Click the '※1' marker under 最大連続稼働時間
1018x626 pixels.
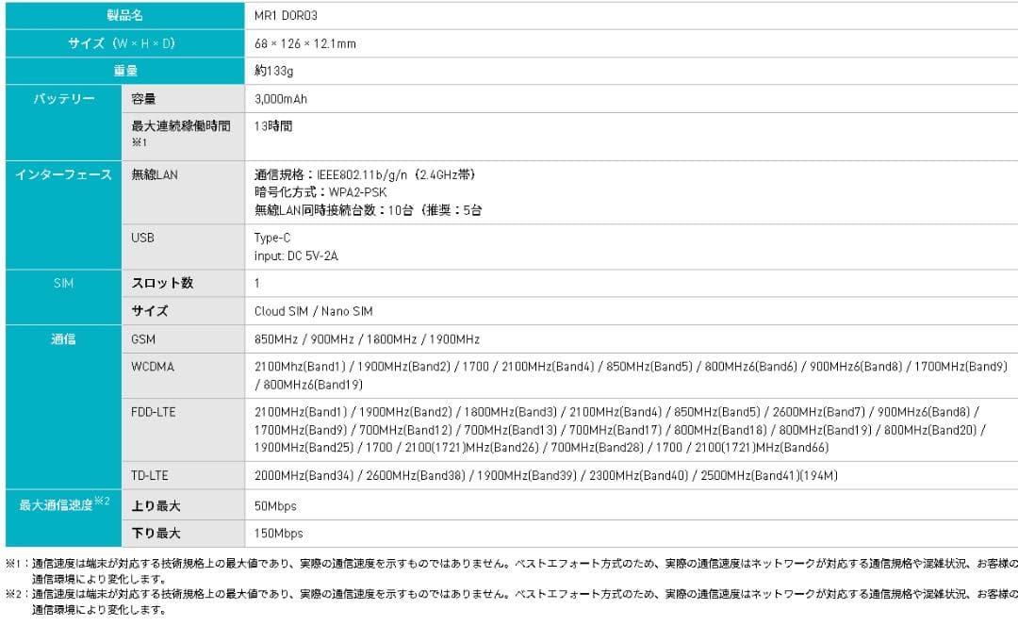[x=140, y=143]
